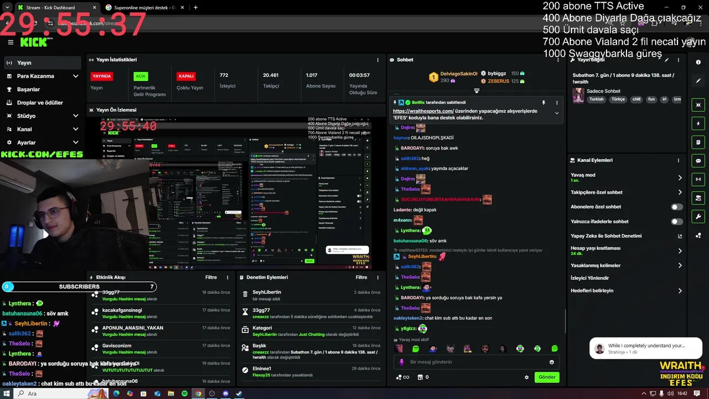Toggle the chat bubble widget icon in right toolbar

698,161
